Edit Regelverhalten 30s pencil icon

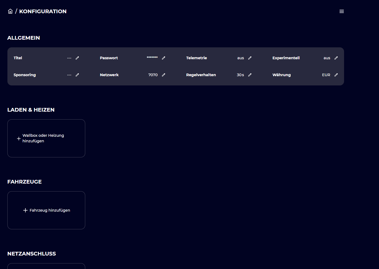(250, 75)
